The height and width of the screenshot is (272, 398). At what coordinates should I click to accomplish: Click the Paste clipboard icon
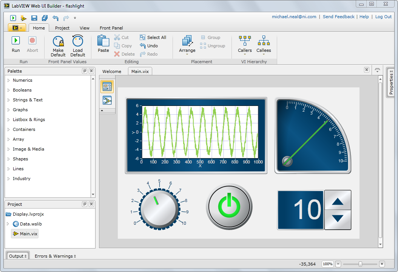103,40
